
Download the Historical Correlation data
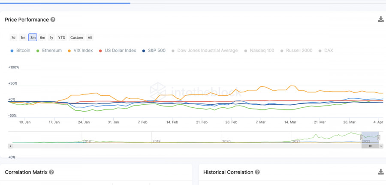pyautogui.click(x=380, y=172)
